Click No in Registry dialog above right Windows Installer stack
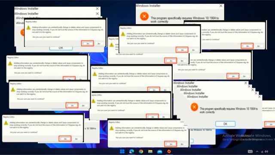This screenshot has width=275, height=155. pyautogui.click(x=244, y=76)
